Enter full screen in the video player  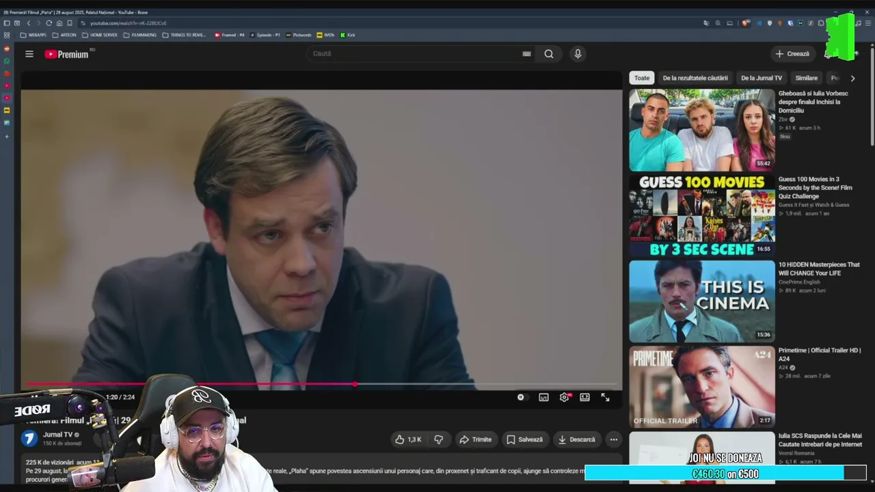pyautogui.click(x=605, y=397)
